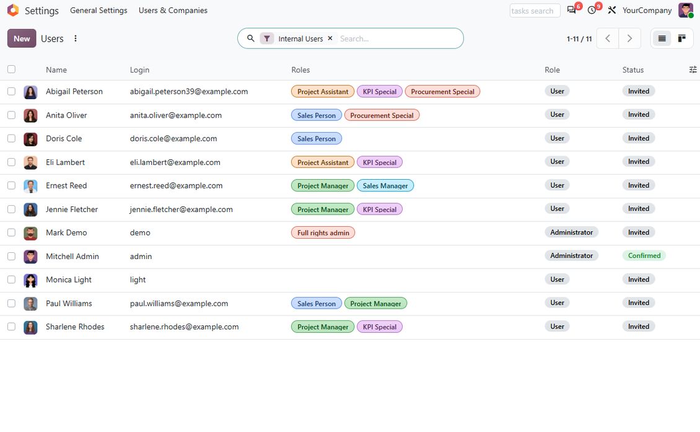Open the General Settings menu
The height and width of the screenshot is (432, 700).
[98, 11]
